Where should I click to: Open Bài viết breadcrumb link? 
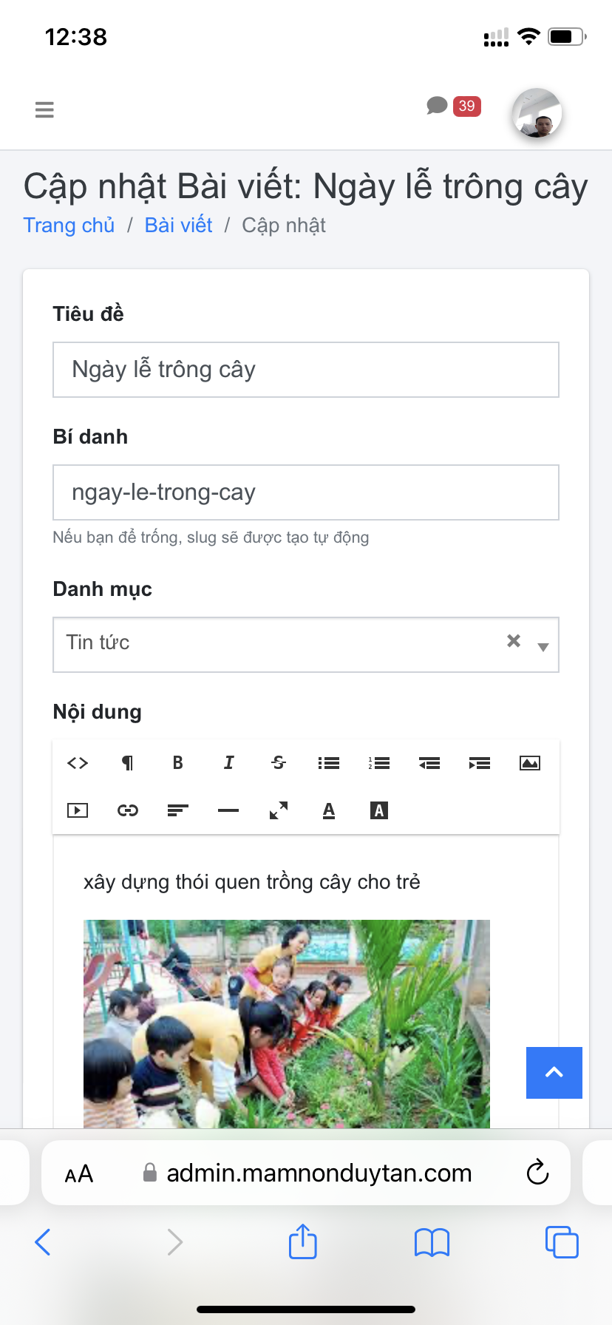178,226
